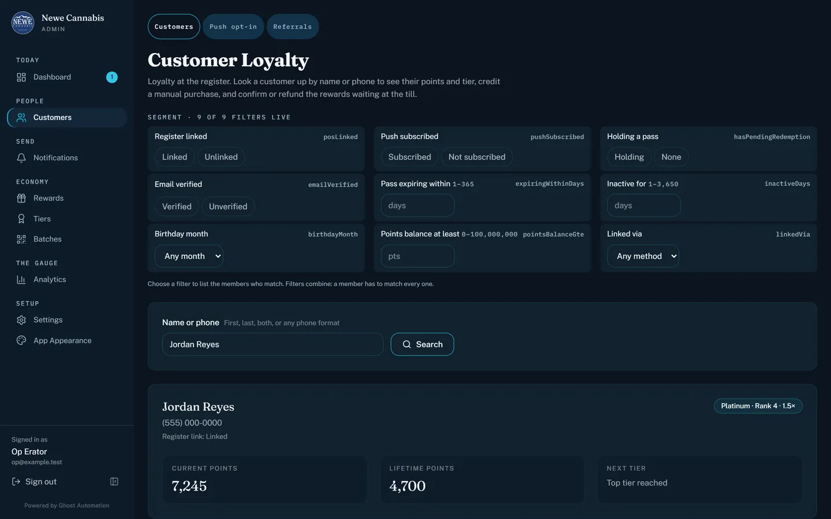Open the Tiers ribbon icon

[x=21, y=219]
